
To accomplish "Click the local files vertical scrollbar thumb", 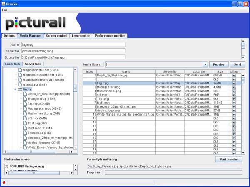I will pyautogui.click(x=75, y=88).
